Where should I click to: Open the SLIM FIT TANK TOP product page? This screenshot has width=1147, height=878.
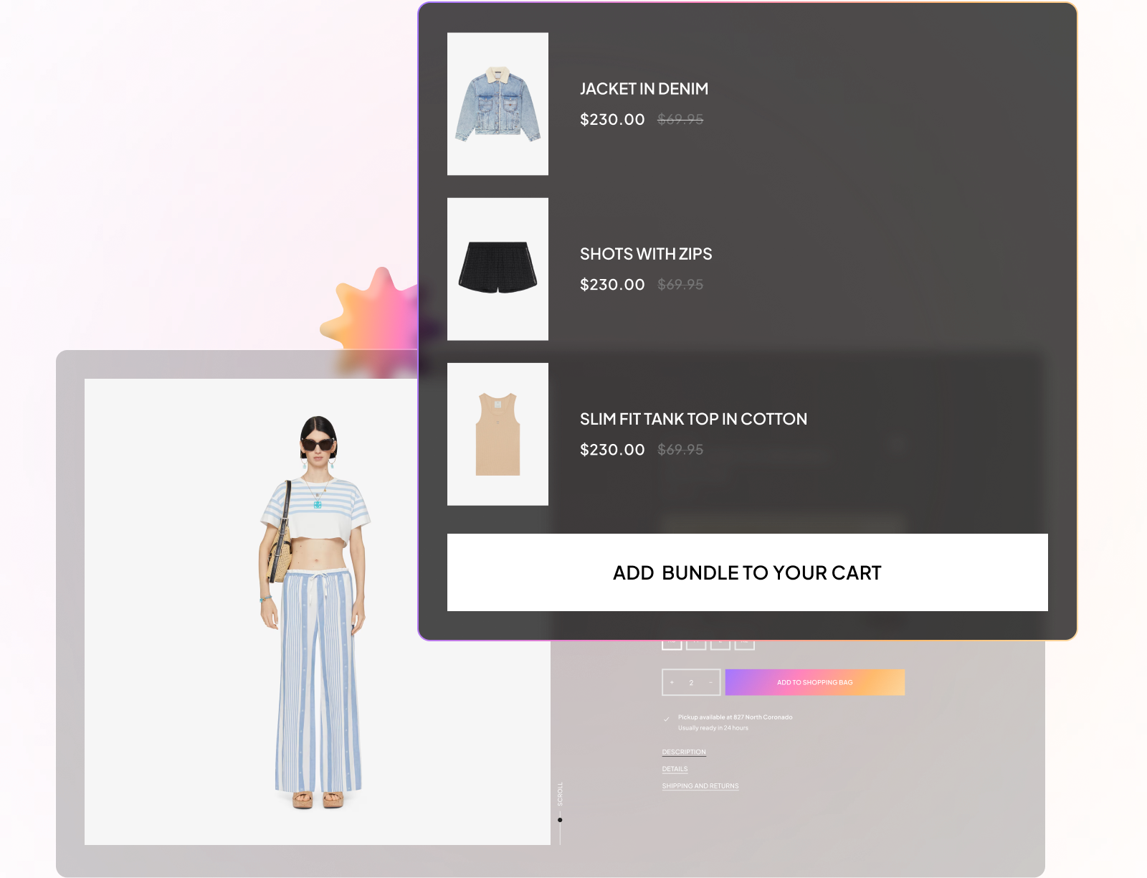pyautogui.click(x=693, y=419)
